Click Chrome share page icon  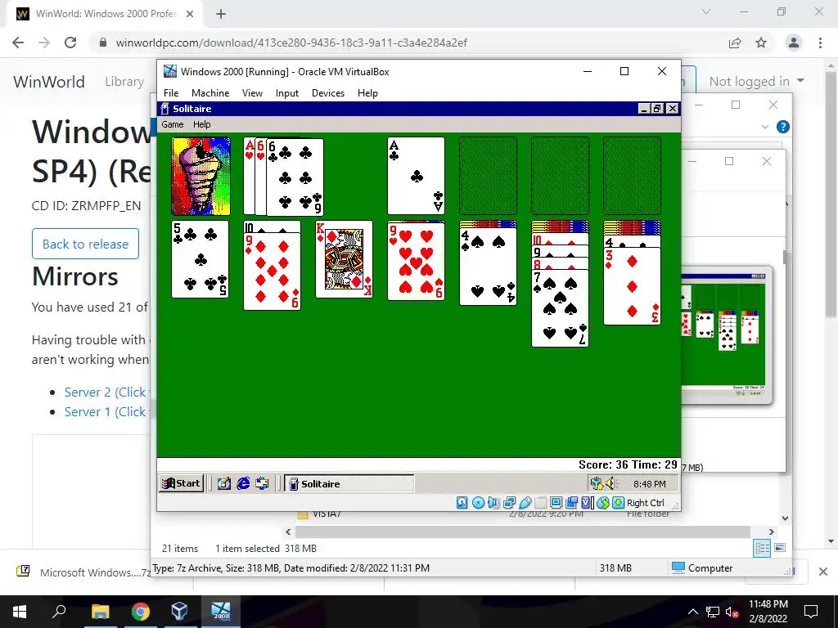735,43
